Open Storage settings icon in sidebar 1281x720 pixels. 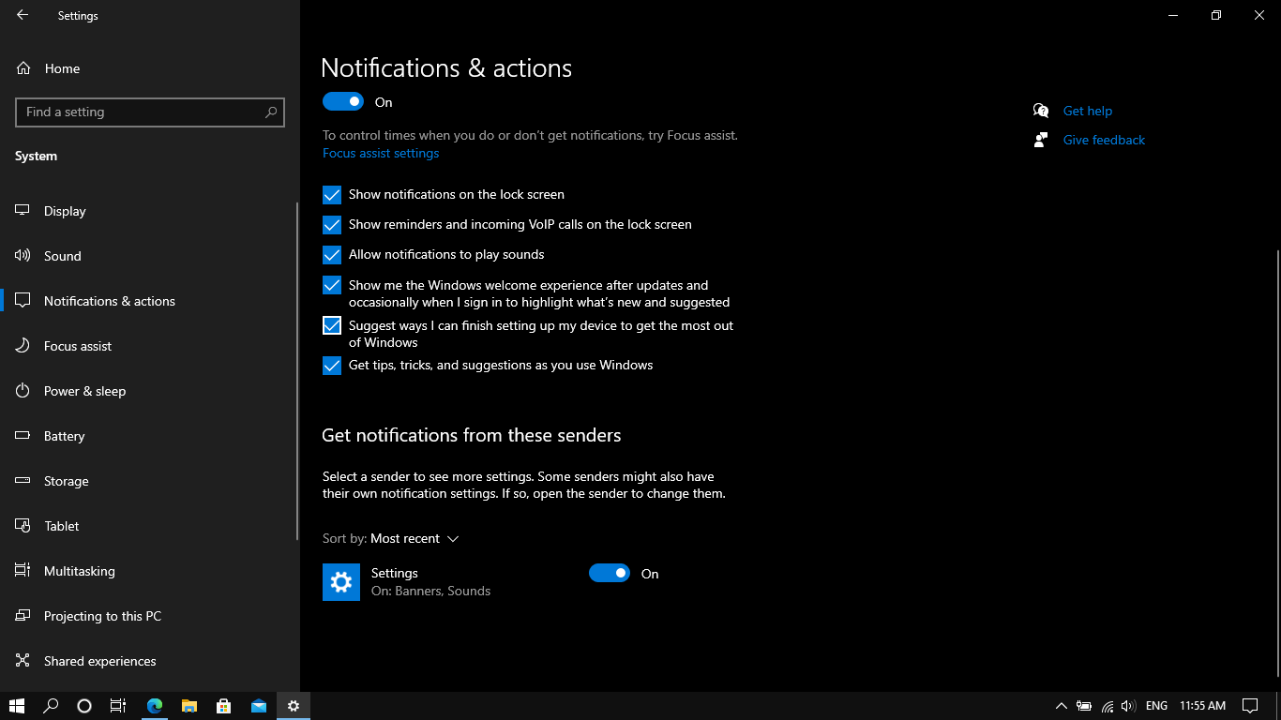[x=22, y=480]
